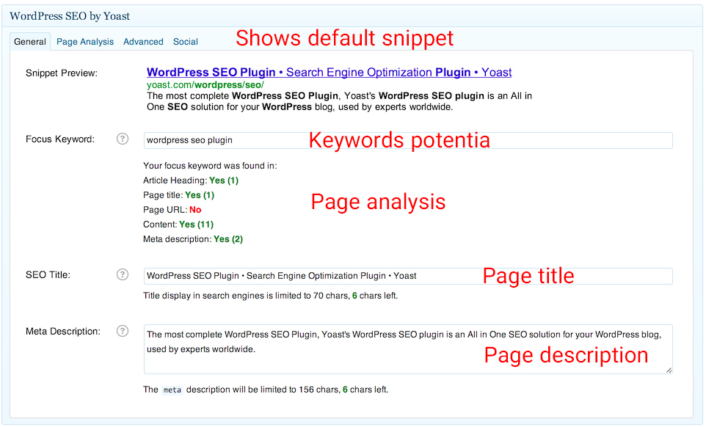Screen dimensions: 706x427
Task: Click the Focus Keyword help icon
Action: (123, 139)
